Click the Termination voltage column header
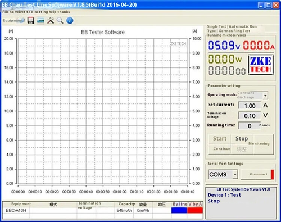The width and height of the screenshot is (281, 222). (89, 205)
